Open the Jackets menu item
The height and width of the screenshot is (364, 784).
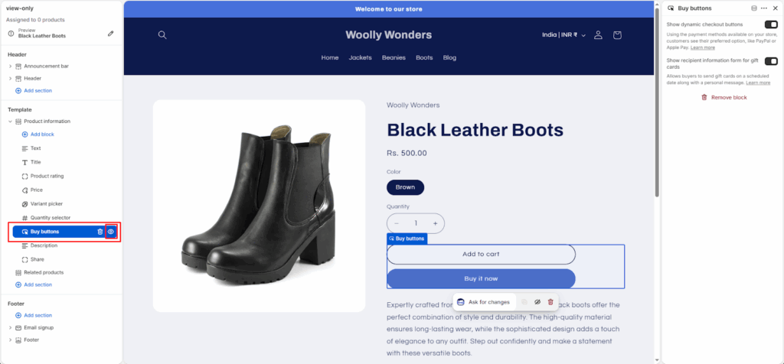coord(360,57)
